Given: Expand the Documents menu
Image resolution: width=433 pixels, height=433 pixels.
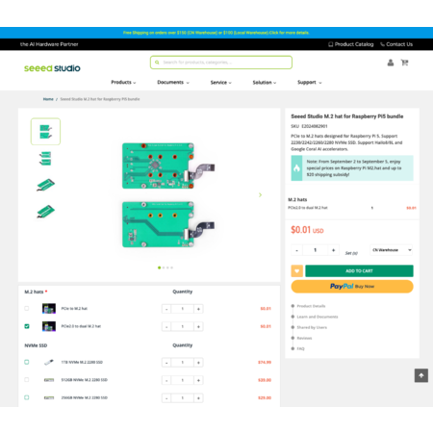Looking at the screenshot, I should point(173,82).
